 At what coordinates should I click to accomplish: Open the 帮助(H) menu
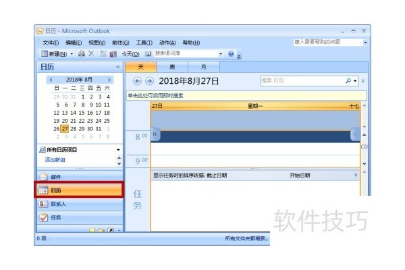point(192,43)
